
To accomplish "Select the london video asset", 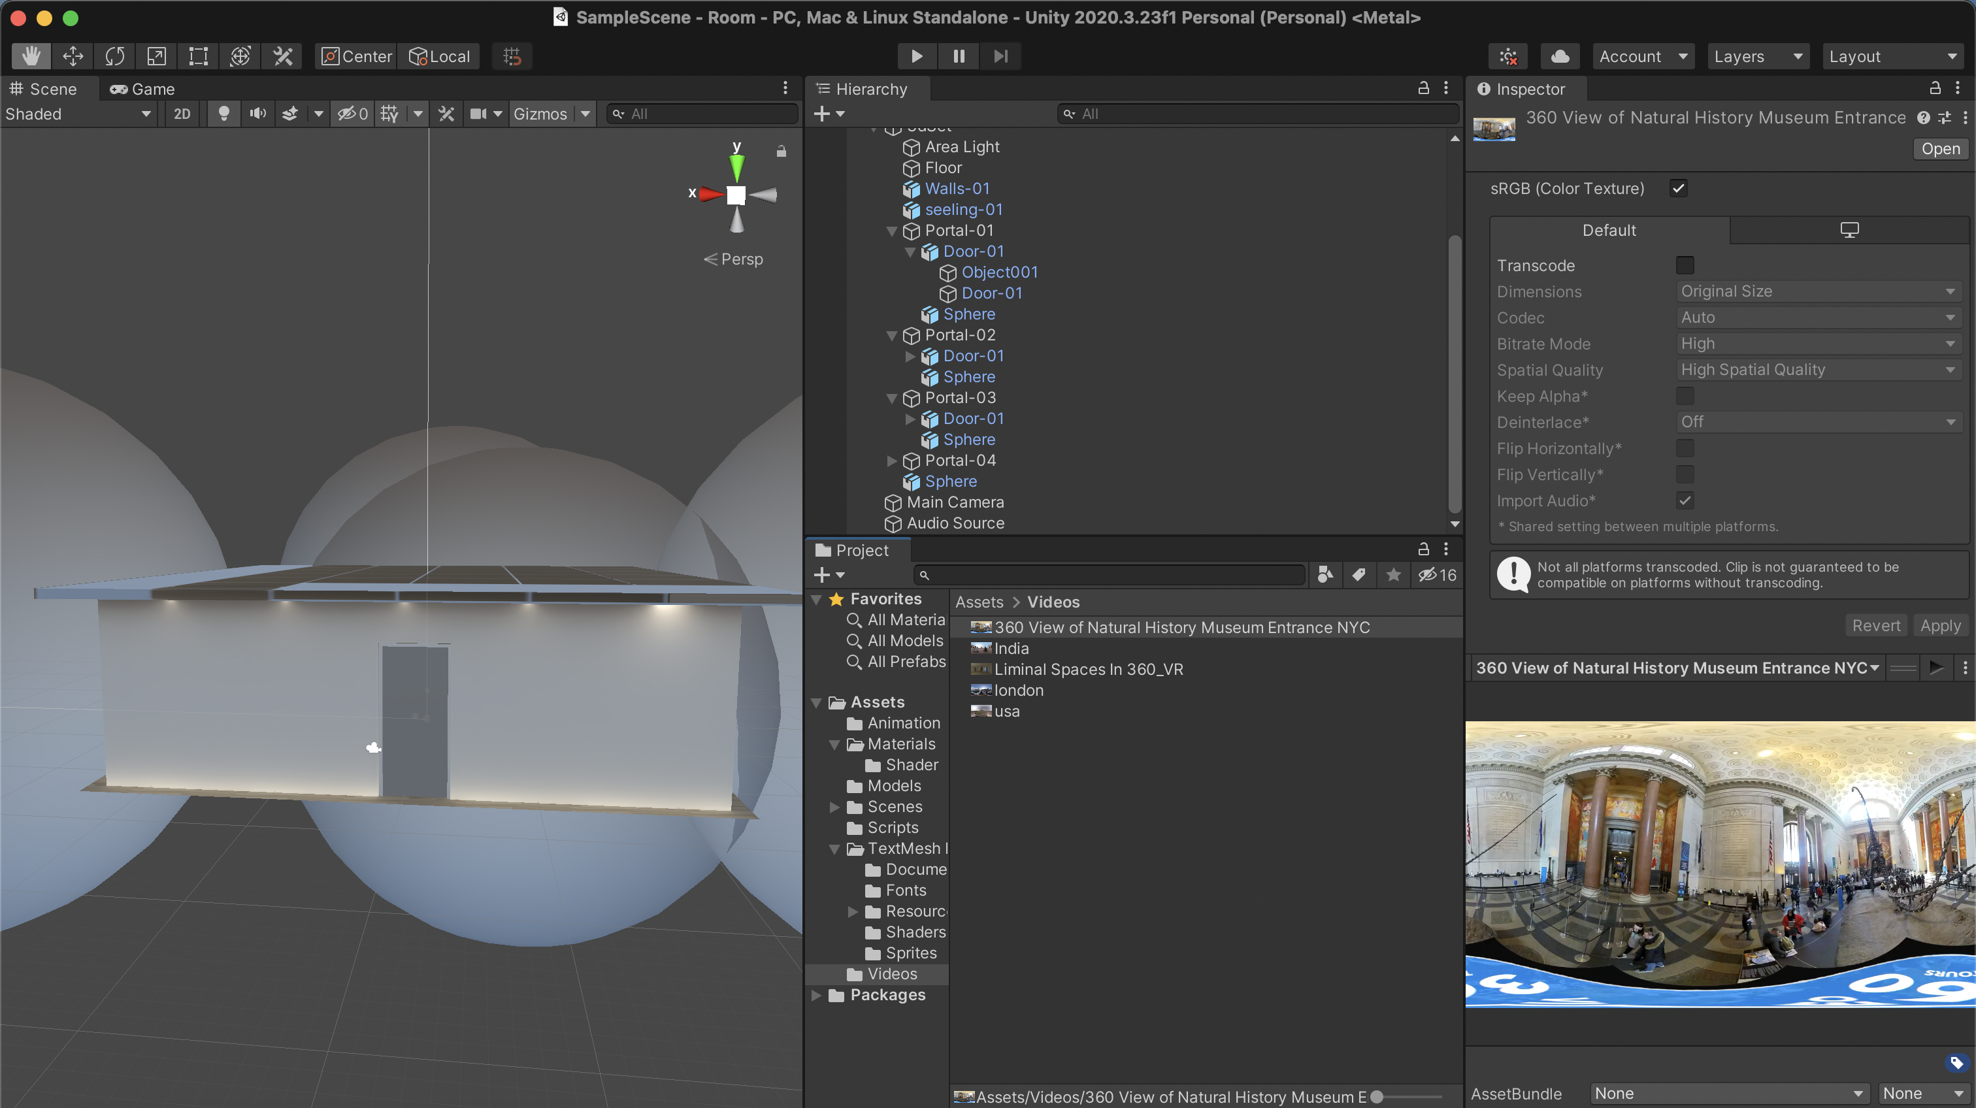I will [x=1018, y=690].
